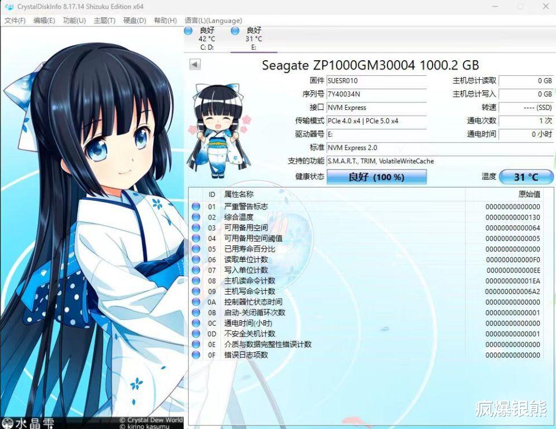Viewport: 556px width, 429px height.
Task: Click status orb for attribute 0F 错误日志项数
Action: pos(196,355)
